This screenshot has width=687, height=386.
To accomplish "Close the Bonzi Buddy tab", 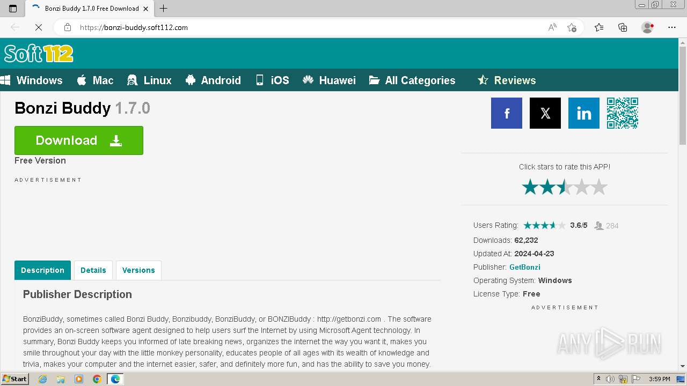I will tap(145, 9).
